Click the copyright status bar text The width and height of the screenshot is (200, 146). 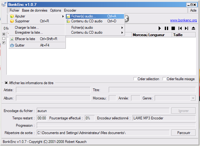coord(45,142)
